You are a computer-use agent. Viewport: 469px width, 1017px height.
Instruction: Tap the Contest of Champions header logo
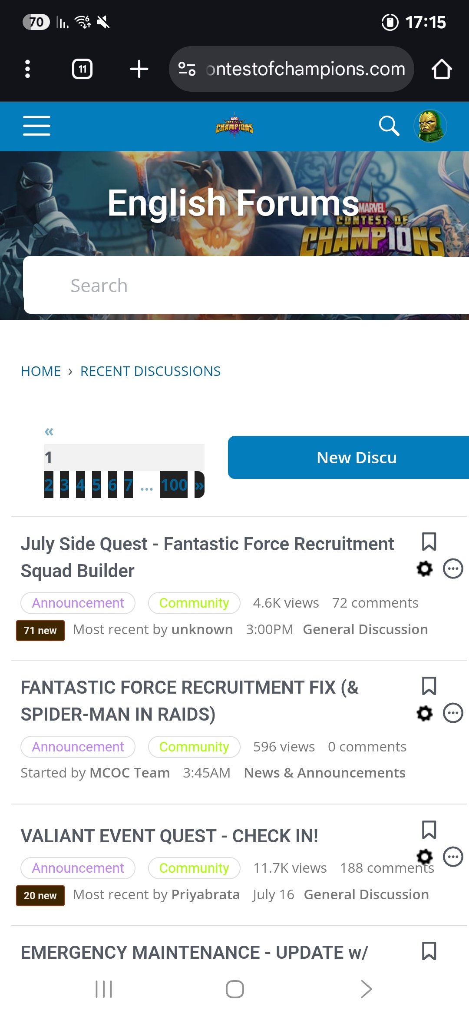(x=234, y=126)
